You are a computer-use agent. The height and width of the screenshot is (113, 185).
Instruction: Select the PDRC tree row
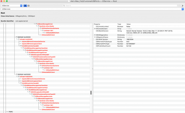pos(11,112)
